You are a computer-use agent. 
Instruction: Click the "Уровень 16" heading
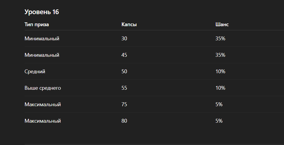(42, 12)
